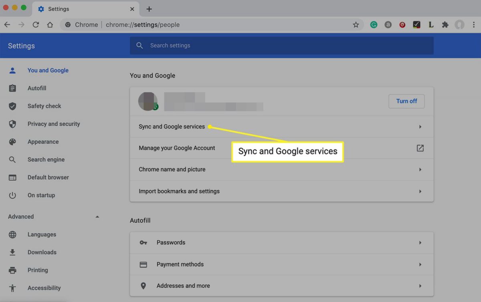This screenshot has width=481, height=302.
Task: Open the Downloads settings section
Action: pos(42,252)
